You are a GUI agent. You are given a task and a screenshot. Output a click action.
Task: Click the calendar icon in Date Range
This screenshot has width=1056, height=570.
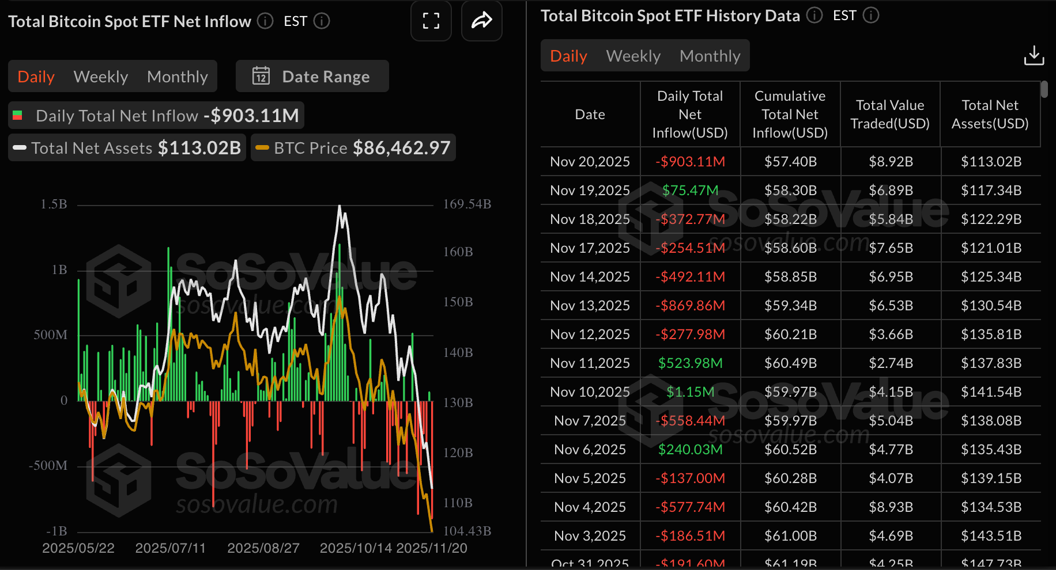point(261,76)
